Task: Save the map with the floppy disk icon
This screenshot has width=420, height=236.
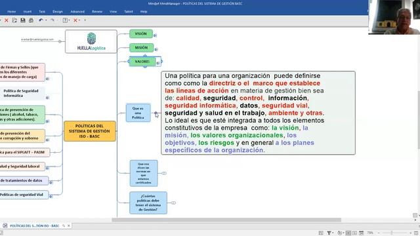Action: [x=23, y=20]
